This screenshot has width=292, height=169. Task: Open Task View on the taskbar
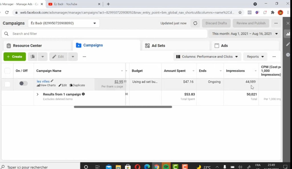pyautogui.click(x=97, y=167)
